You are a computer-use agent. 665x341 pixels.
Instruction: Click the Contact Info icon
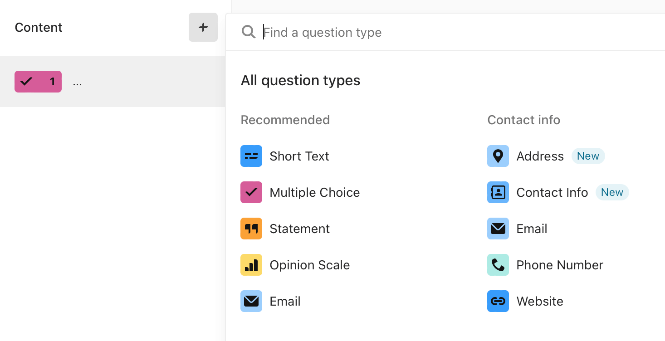498,192
